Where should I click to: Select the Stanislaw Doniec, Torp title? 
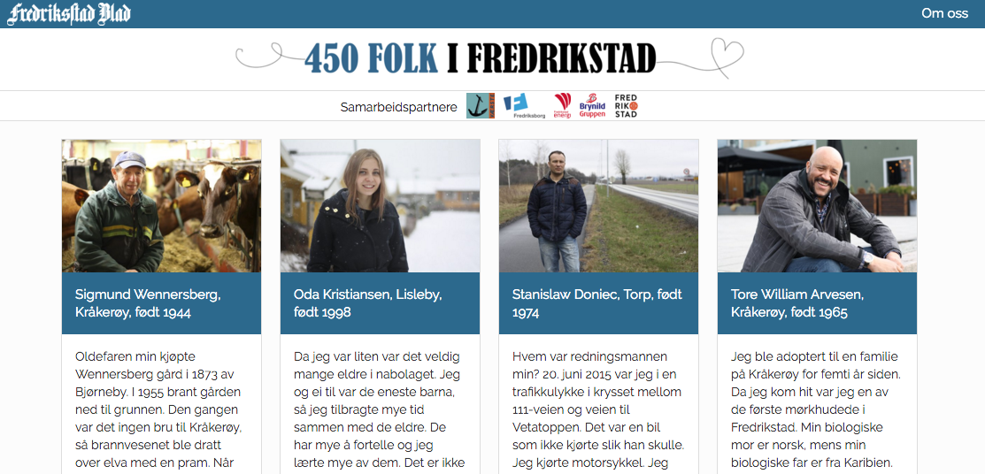596,303
